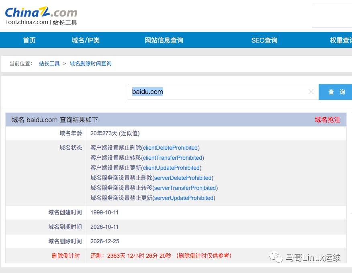
Task: Open the SEO查询 menu
Action: click(264, 40)
